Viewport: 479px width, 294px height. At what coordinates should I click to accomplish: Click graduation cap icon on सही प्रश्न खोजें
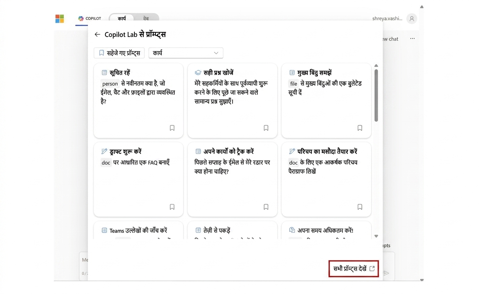pyautogui.click(x=198, y=73)
